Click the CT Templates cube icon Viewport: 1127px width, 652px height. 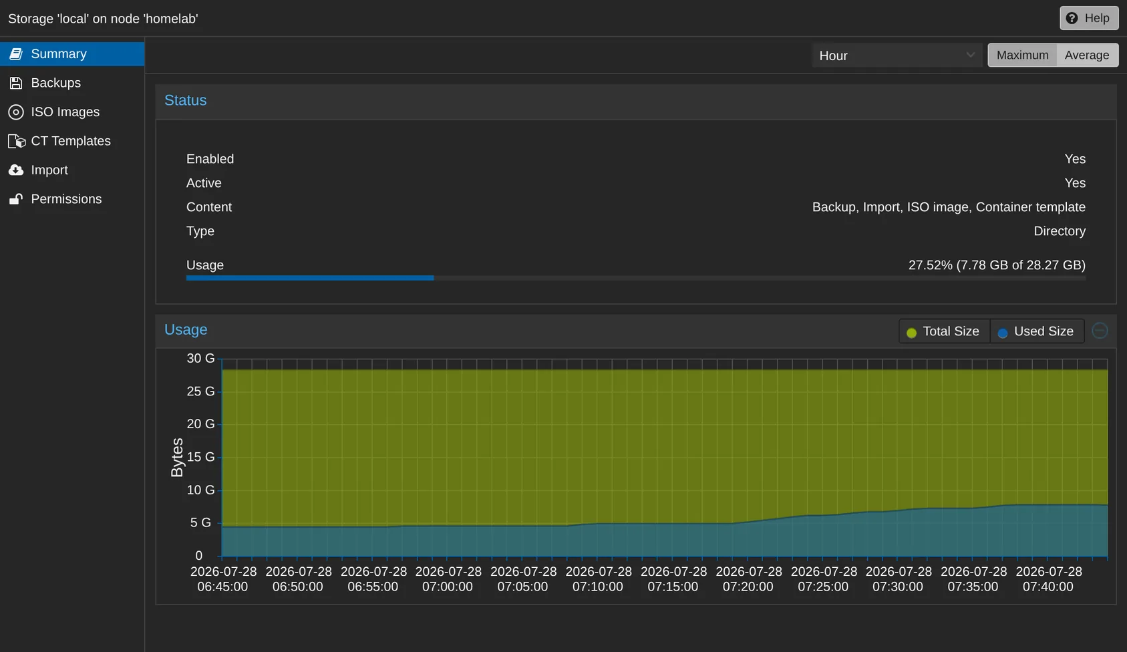point(17,142)
